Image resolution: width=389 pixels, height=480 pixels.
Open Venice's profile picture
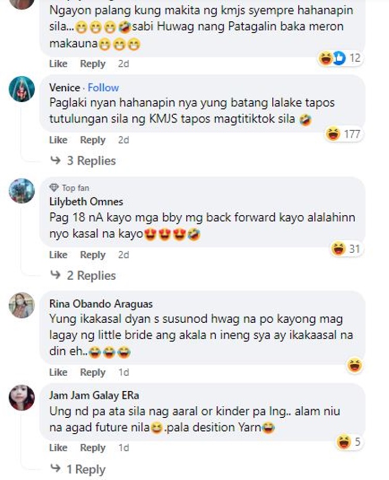[21, 89]
